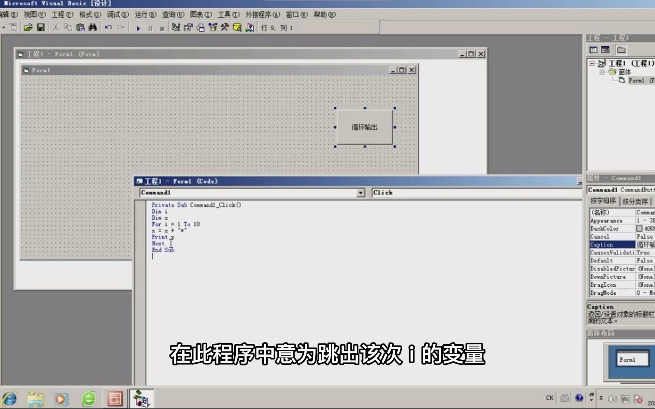Save the project with the floppy disk icon
The image size is (655, 409).
41,27
